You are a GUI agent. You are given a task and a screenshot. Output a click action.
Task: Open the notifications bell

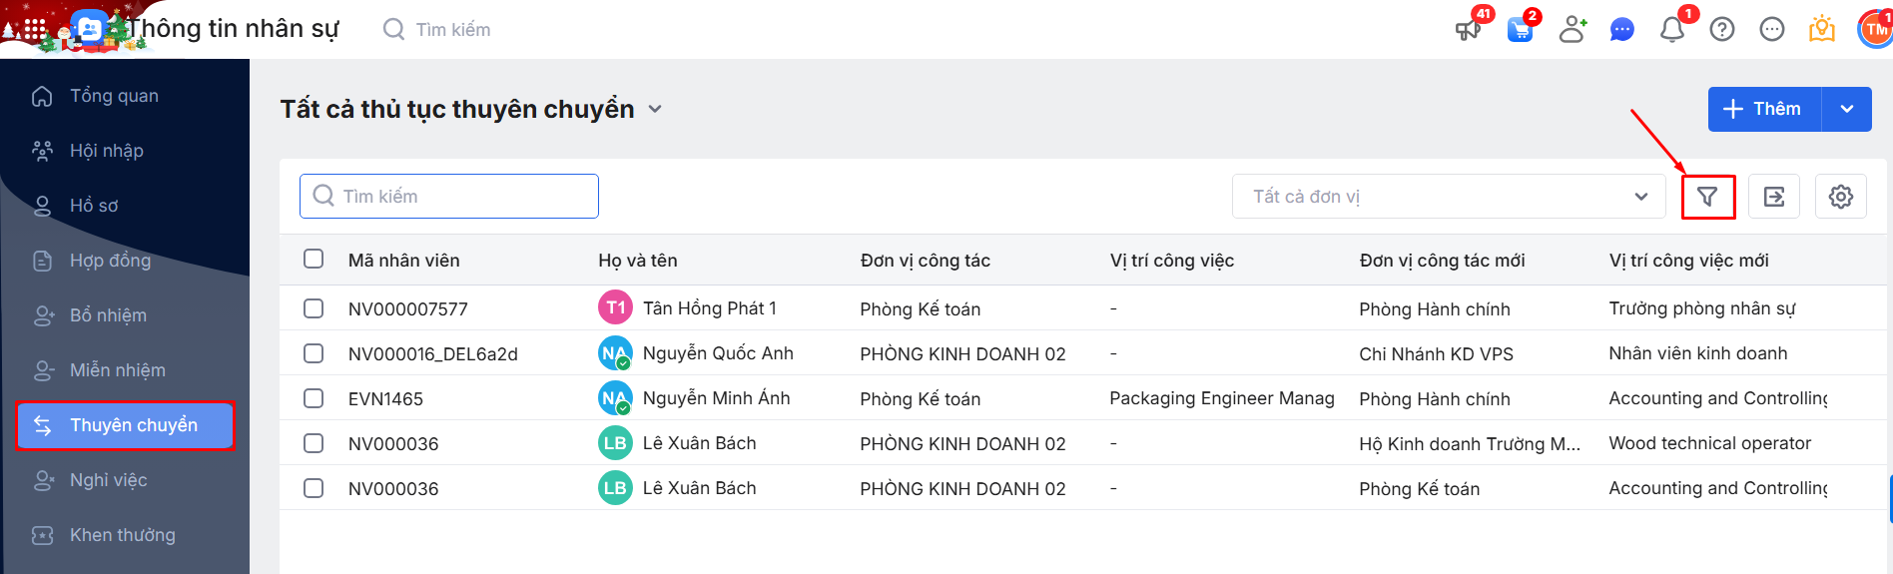tap(1672, 30)
